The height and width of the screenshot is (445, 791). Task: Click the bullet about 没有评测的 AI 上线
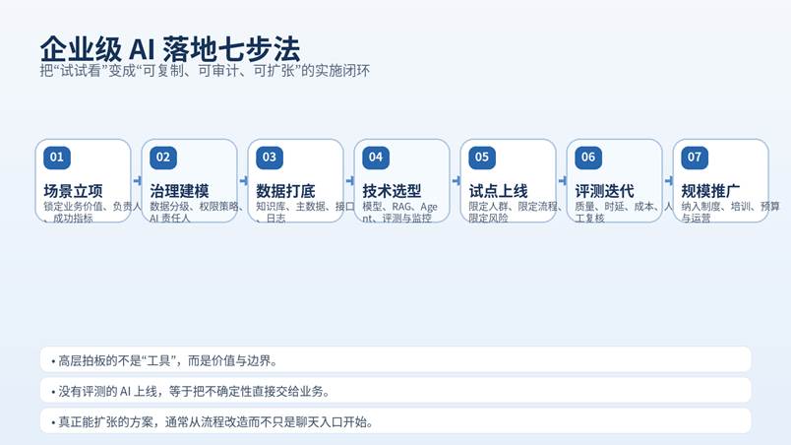195,391
